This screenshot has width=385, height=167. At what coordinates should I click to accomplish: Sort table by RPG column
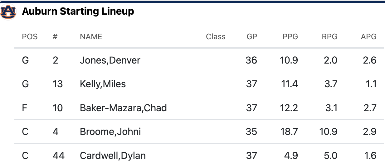pos(329,37)
